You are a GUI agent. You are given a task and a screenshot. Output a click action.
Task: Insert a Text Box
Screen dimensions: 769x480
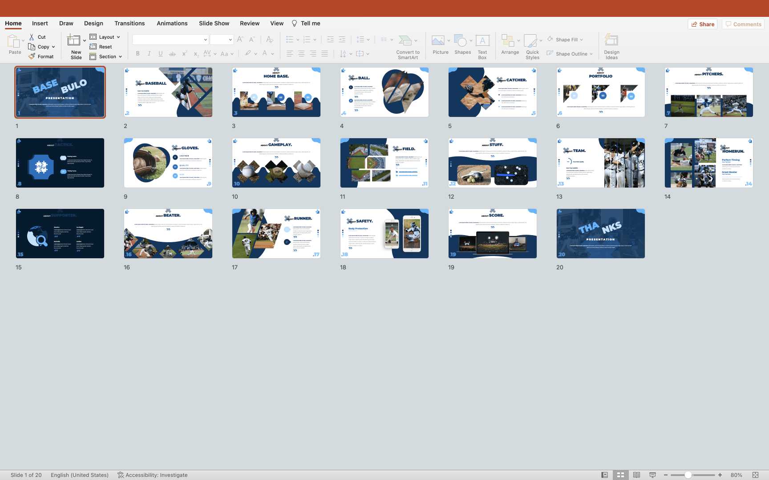(482, 41)
